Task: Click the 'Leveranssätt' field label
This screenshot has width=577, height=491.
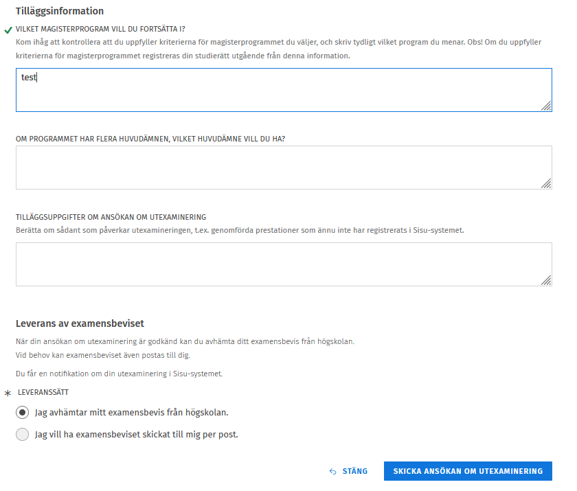Action: click(43, 393)
